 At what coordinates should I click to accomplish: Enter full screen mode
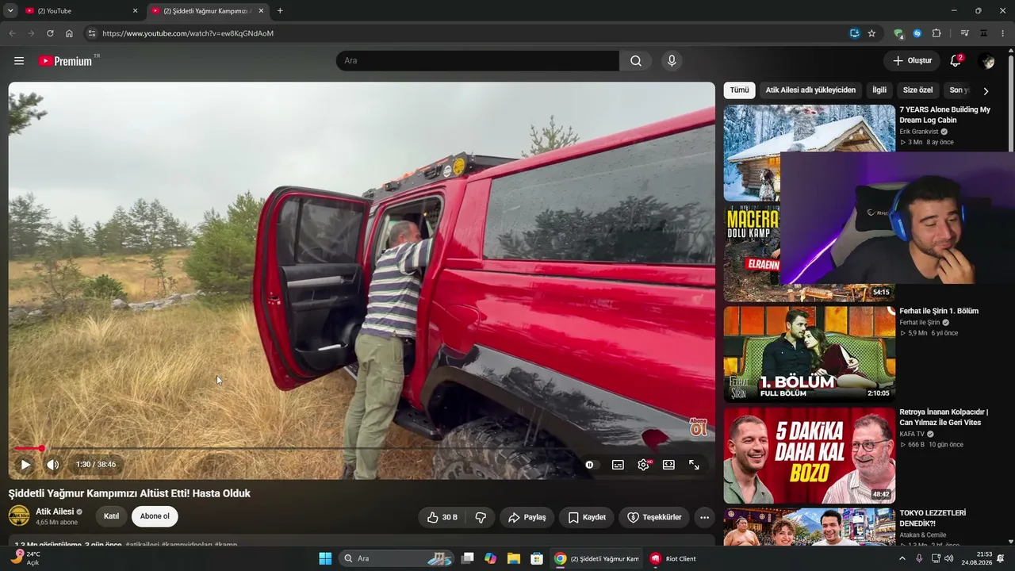(694, 465)
